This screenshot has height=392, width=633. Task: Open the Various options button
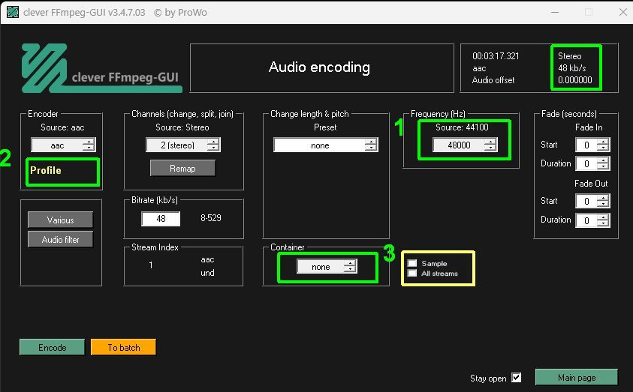point(60,220)
